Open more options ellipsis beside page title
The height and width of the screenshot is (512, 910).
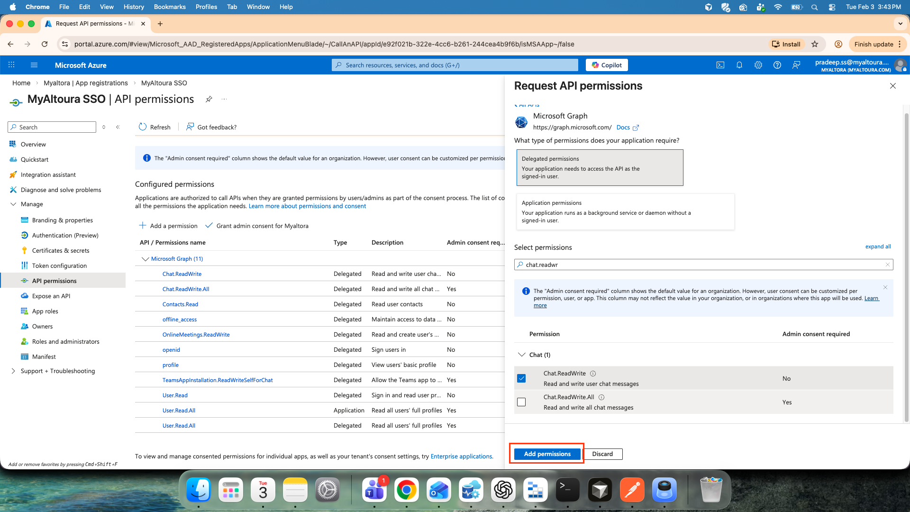[224, 99]
